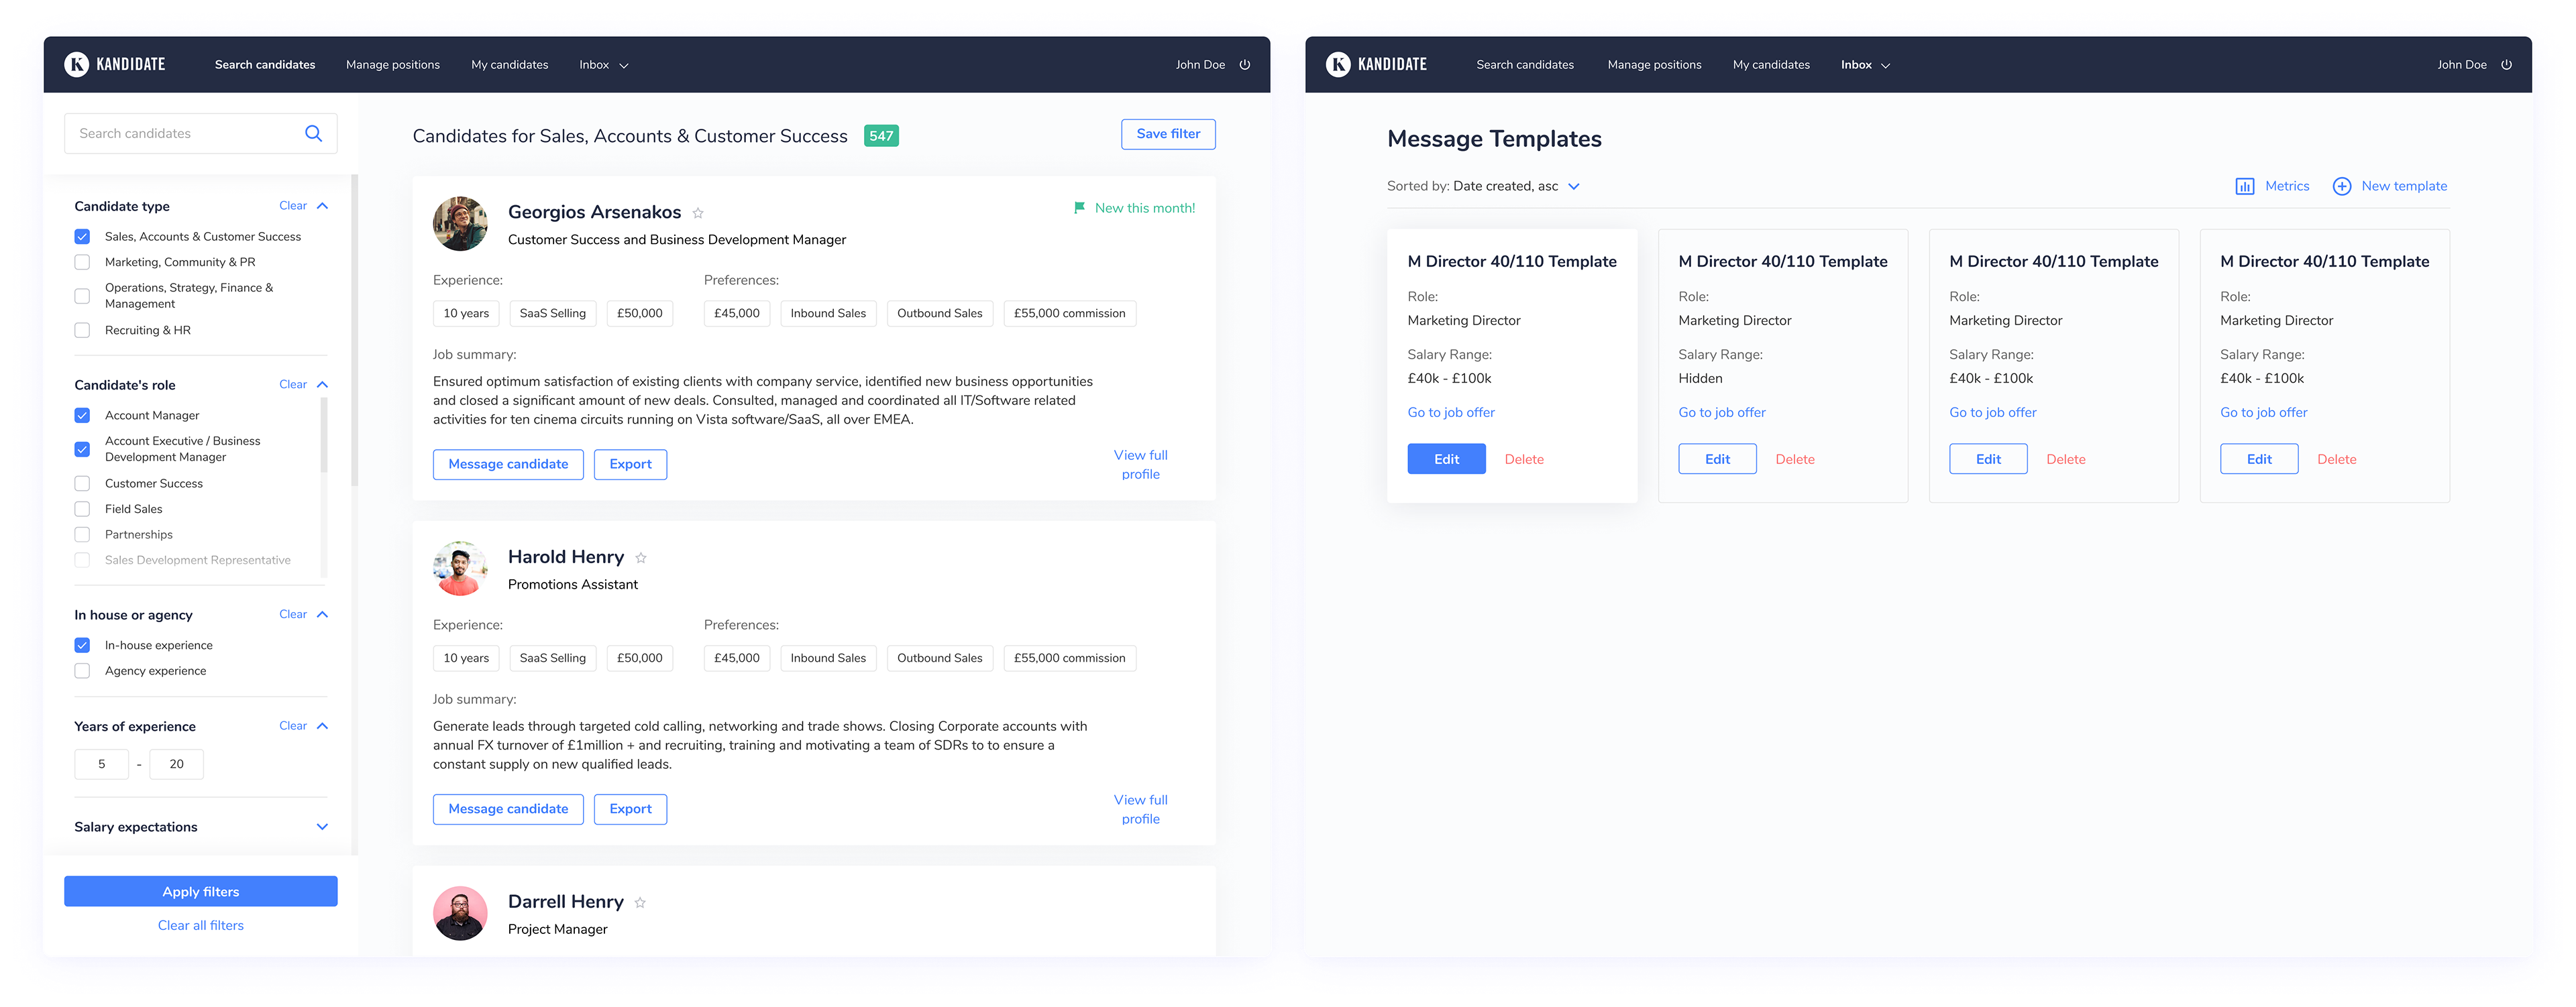
Task: Uncheck Account Executive / Business Development Manager
Action: click(82, 450)
